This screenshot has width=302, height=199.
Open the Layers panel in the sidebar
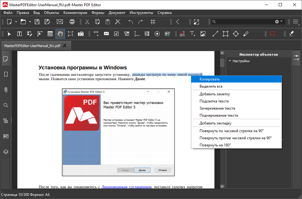click(x=6, y=152)
